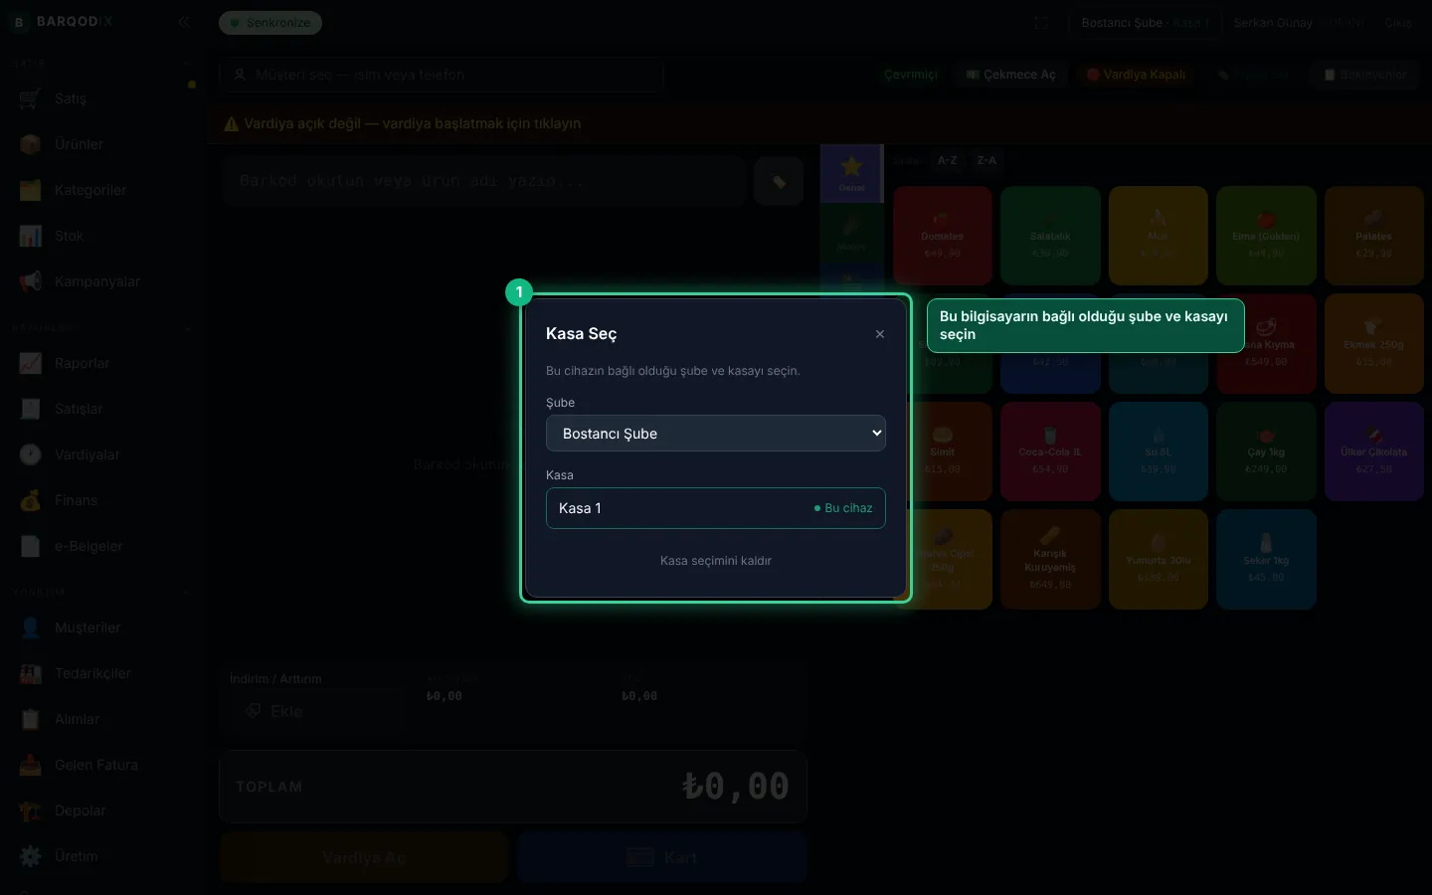Click the Senkronize status button

pos(270,23)
